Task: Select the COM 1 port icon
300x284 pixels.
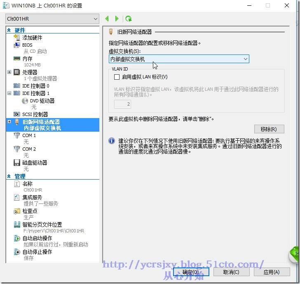Action: pos(17,135)
